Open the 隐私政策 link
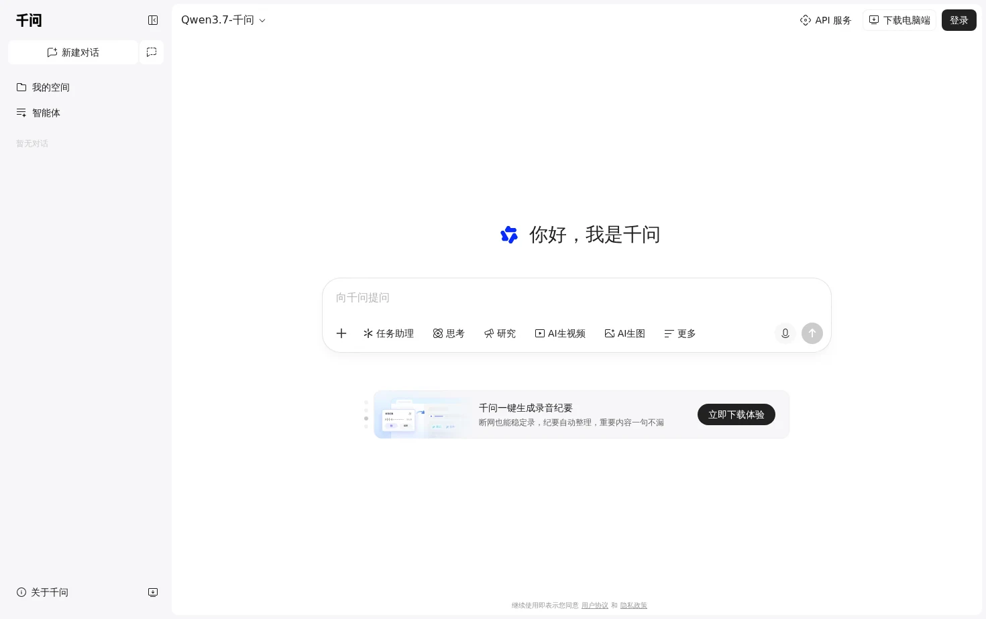The height and width of the screenshot is (619, 986). (634, 606)
